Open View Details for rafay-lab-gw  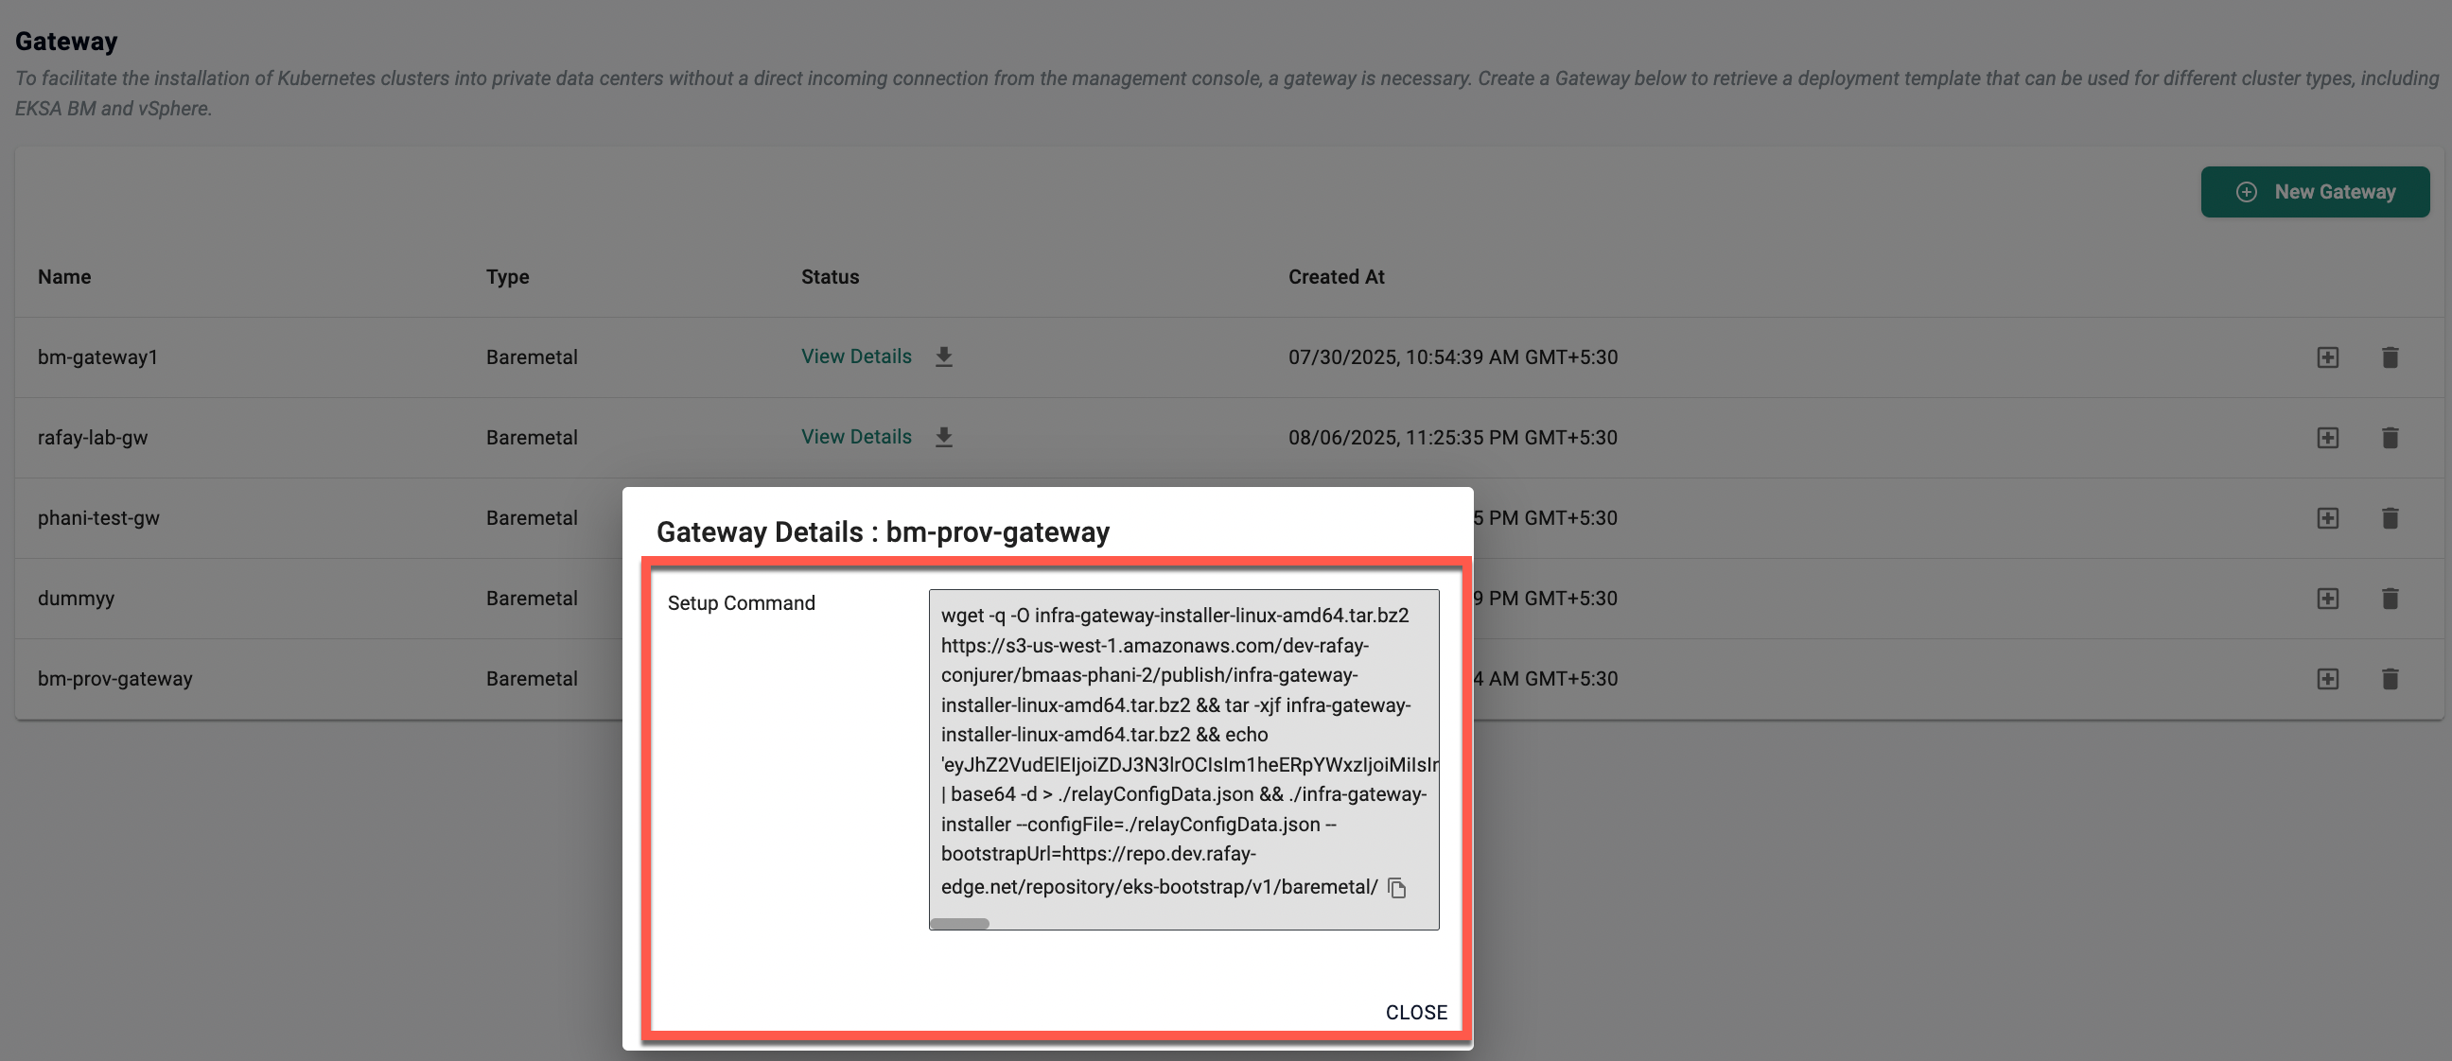[x=856, y=436]
